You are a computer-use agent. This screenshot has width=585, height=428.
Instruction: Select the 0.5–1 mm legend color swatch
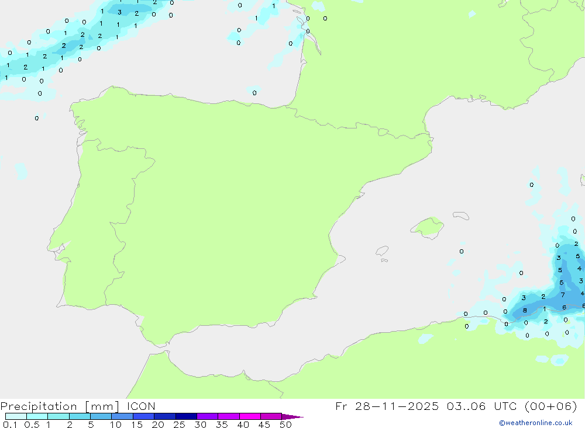37,416
